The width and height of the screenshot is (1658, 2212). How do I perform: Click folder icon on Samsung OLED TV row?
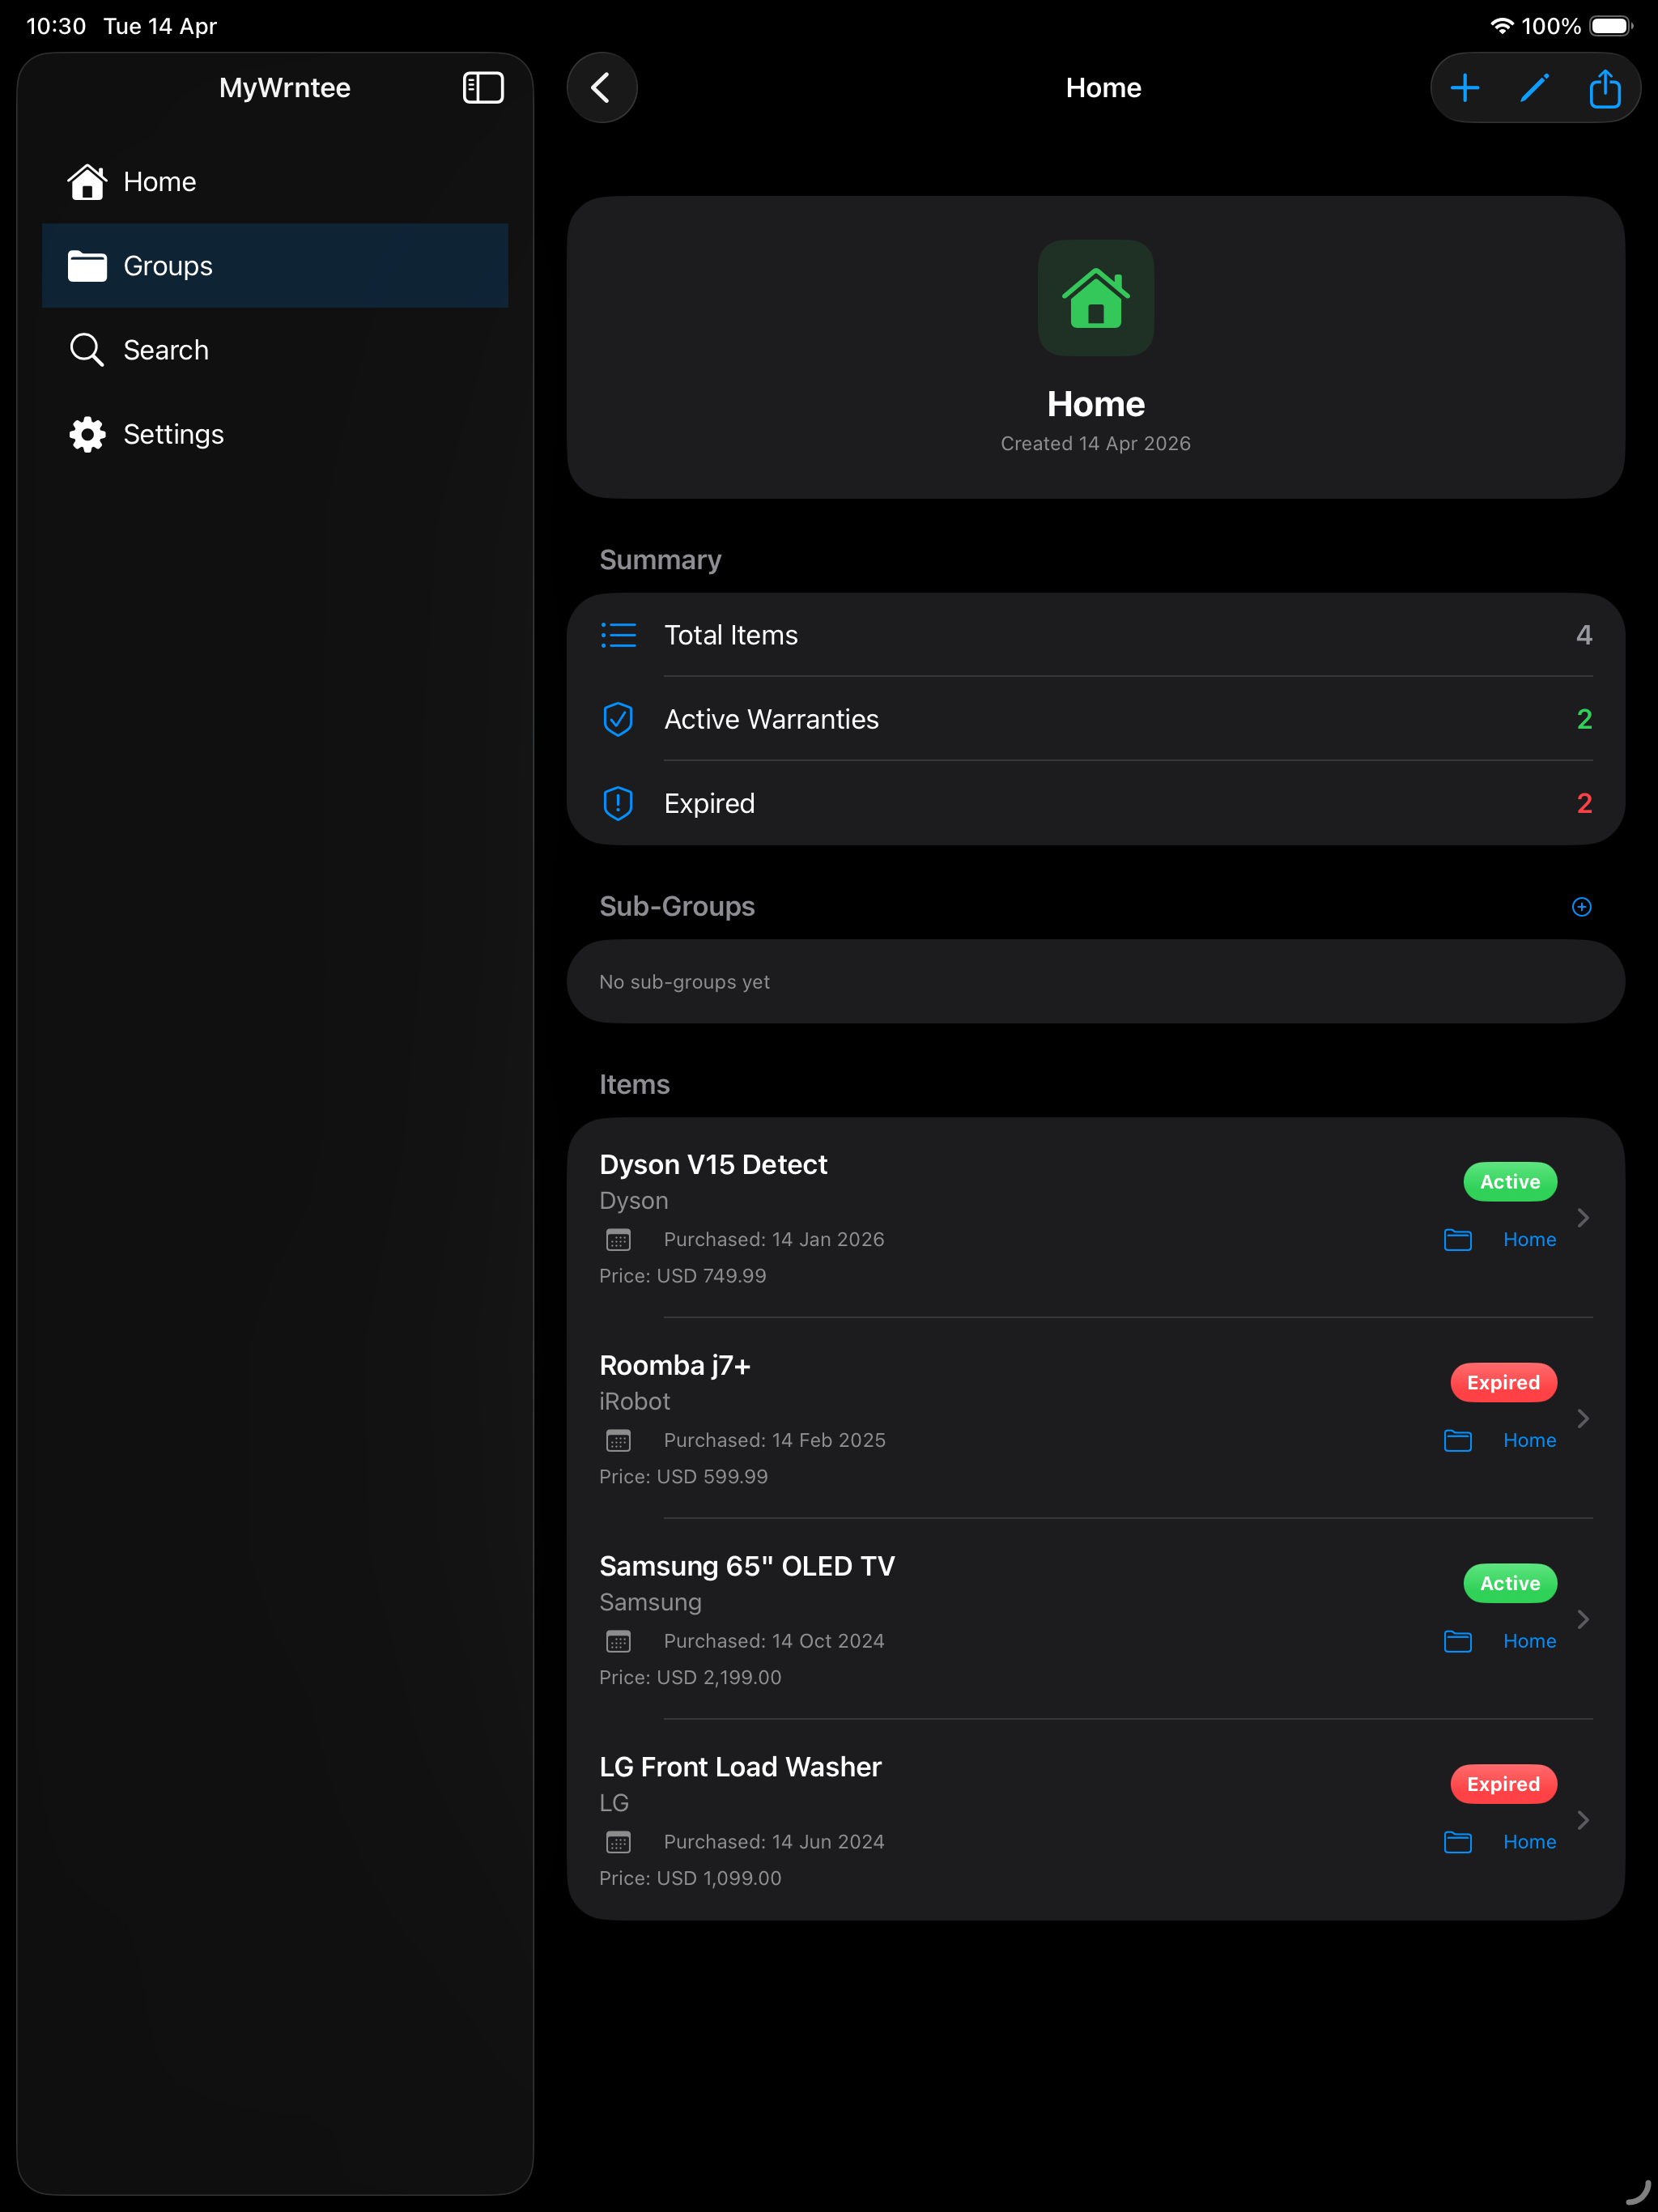tap(1458, 1641)
